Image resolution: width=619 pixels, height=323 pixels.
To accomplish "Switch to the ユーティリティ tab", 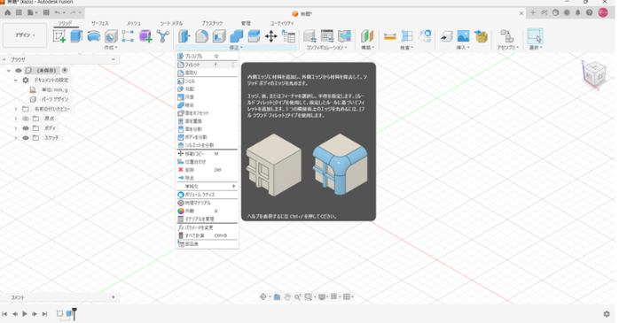I will 282,23.
